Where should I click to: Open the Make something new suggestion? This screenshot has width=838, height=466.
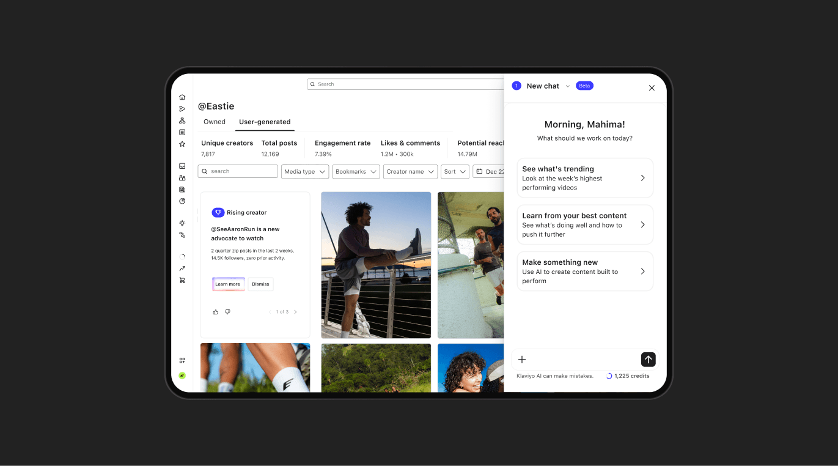585,271
